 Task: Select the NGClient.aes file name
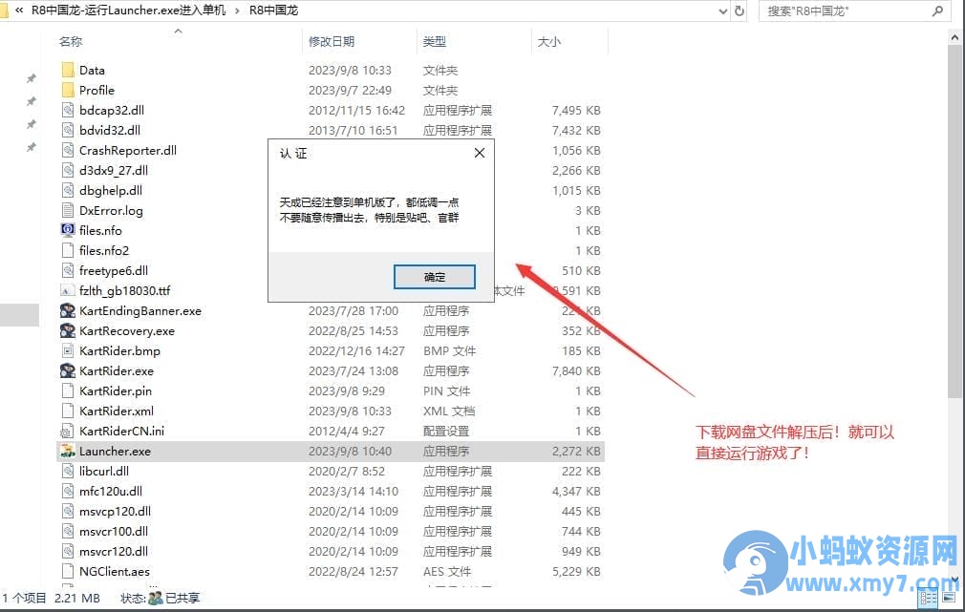tap(115, 572)
